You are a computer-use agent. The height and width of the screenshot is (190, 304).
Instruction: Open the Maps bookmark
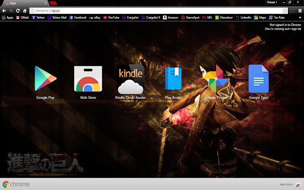pos(260,18)
